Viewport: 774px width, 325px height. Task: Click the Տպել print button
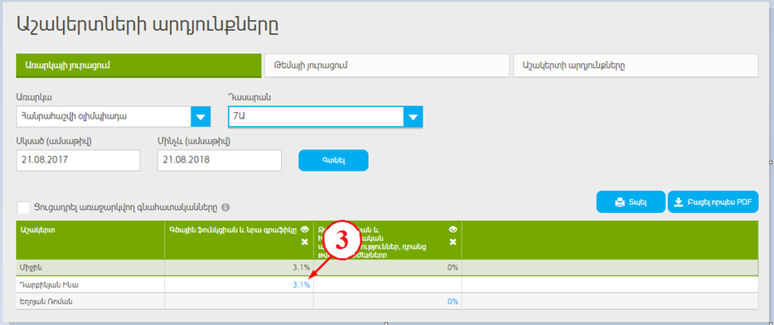pos(631,202)
